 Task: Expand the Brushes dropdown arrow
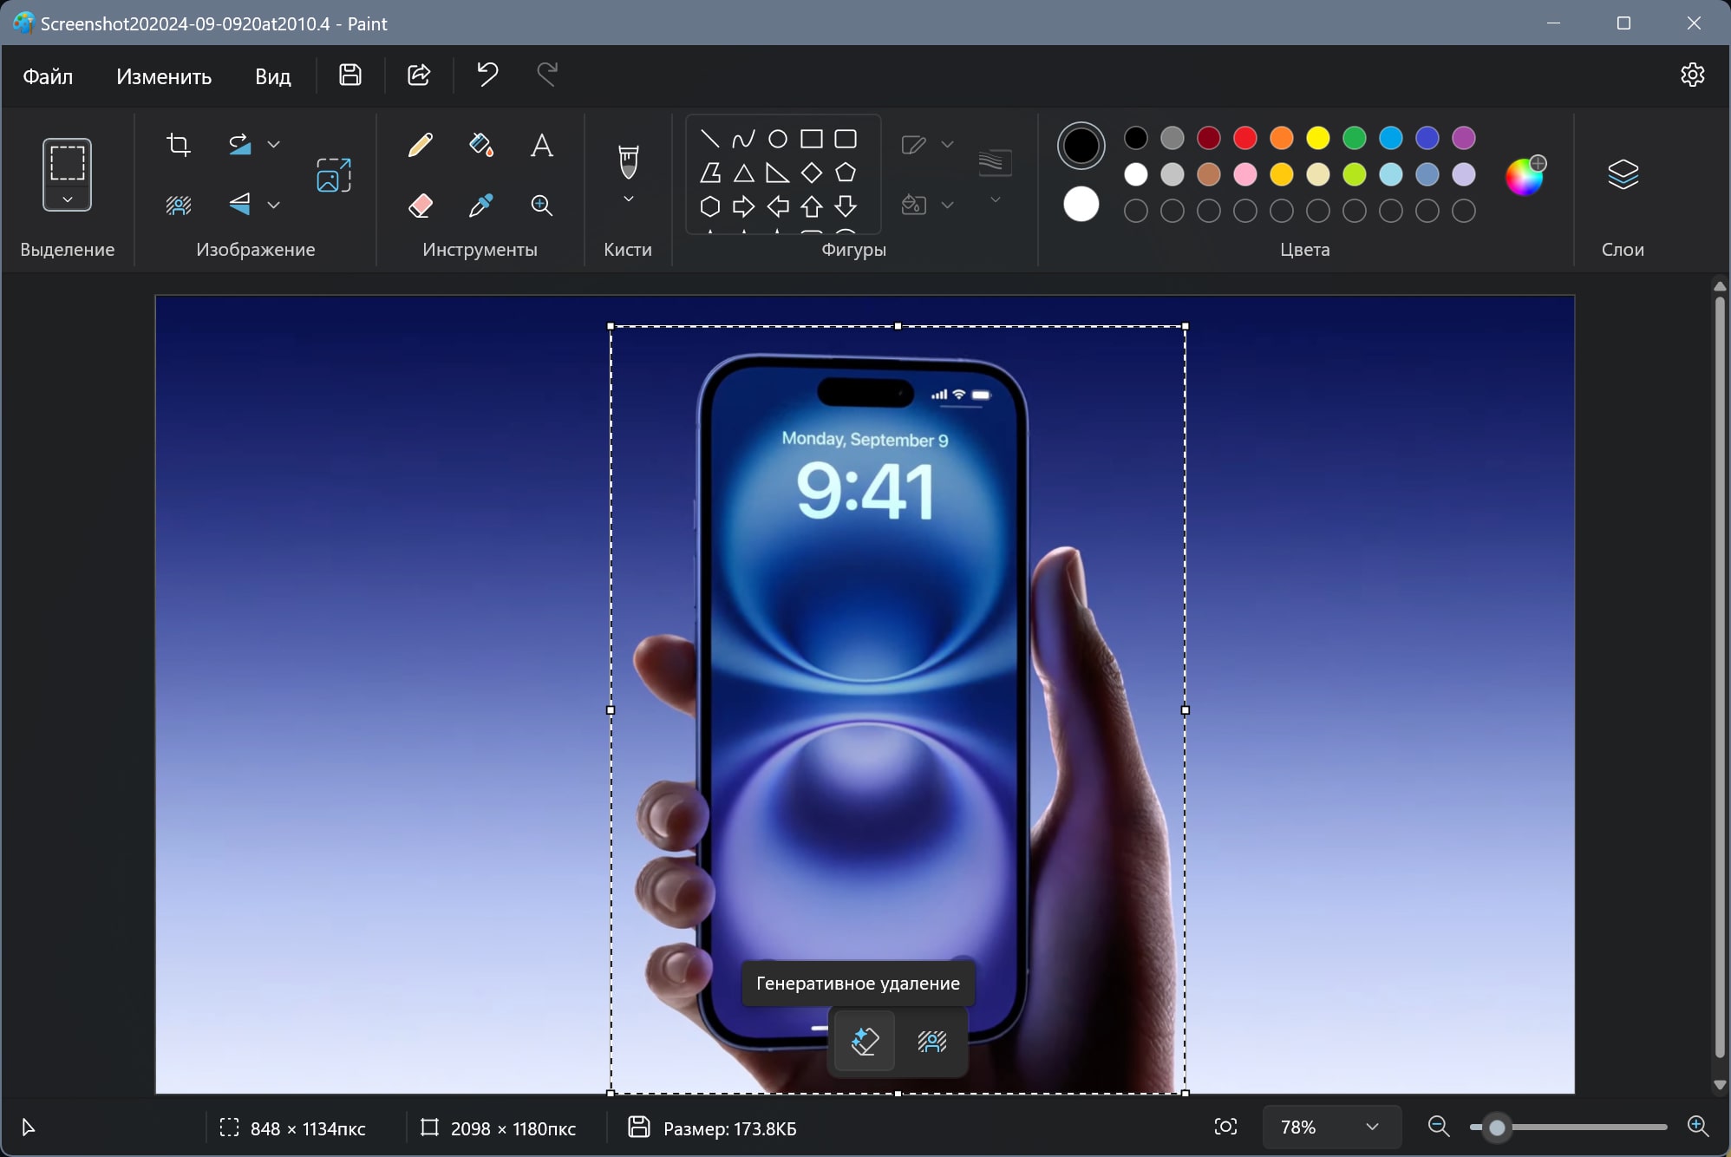629,199
